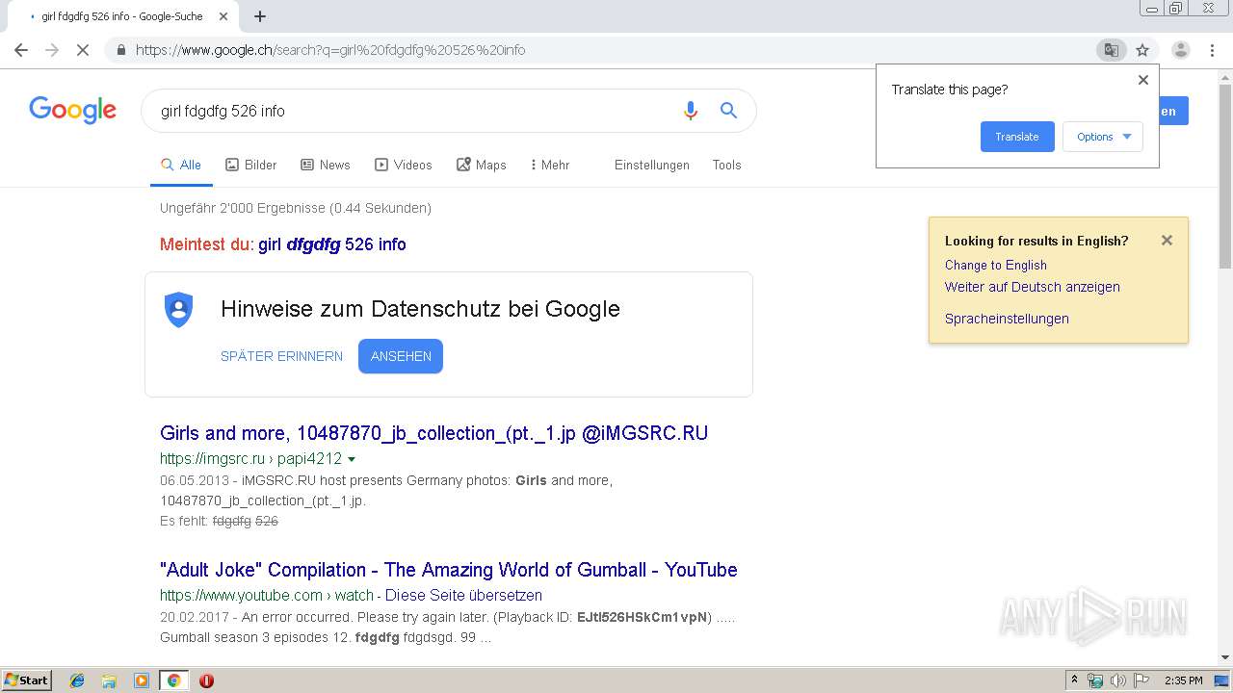
Task: Open Internet Explorer from the taskbar
Action: tap(77, 680)
